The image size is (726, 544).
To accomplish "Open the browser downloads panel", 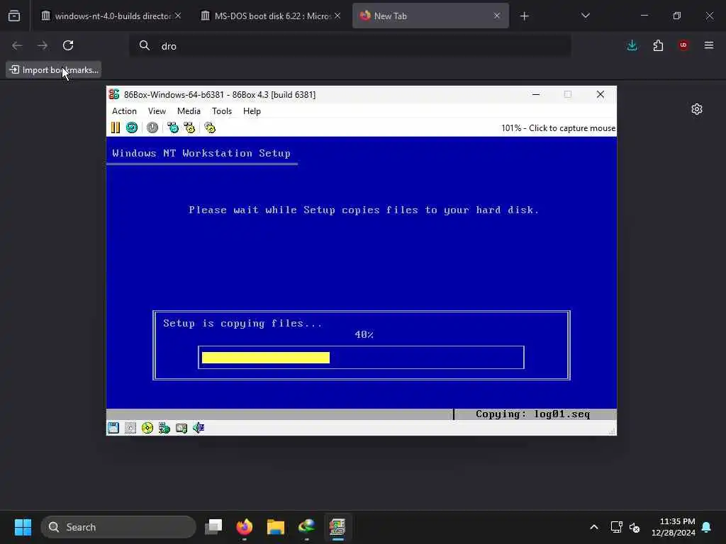I will tap(632, 45).
